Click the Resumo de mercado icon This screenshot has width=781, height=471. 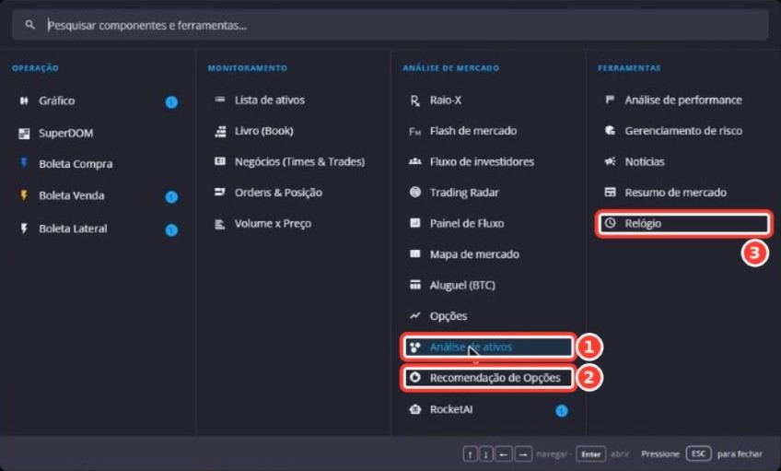(x=610, y=192)
